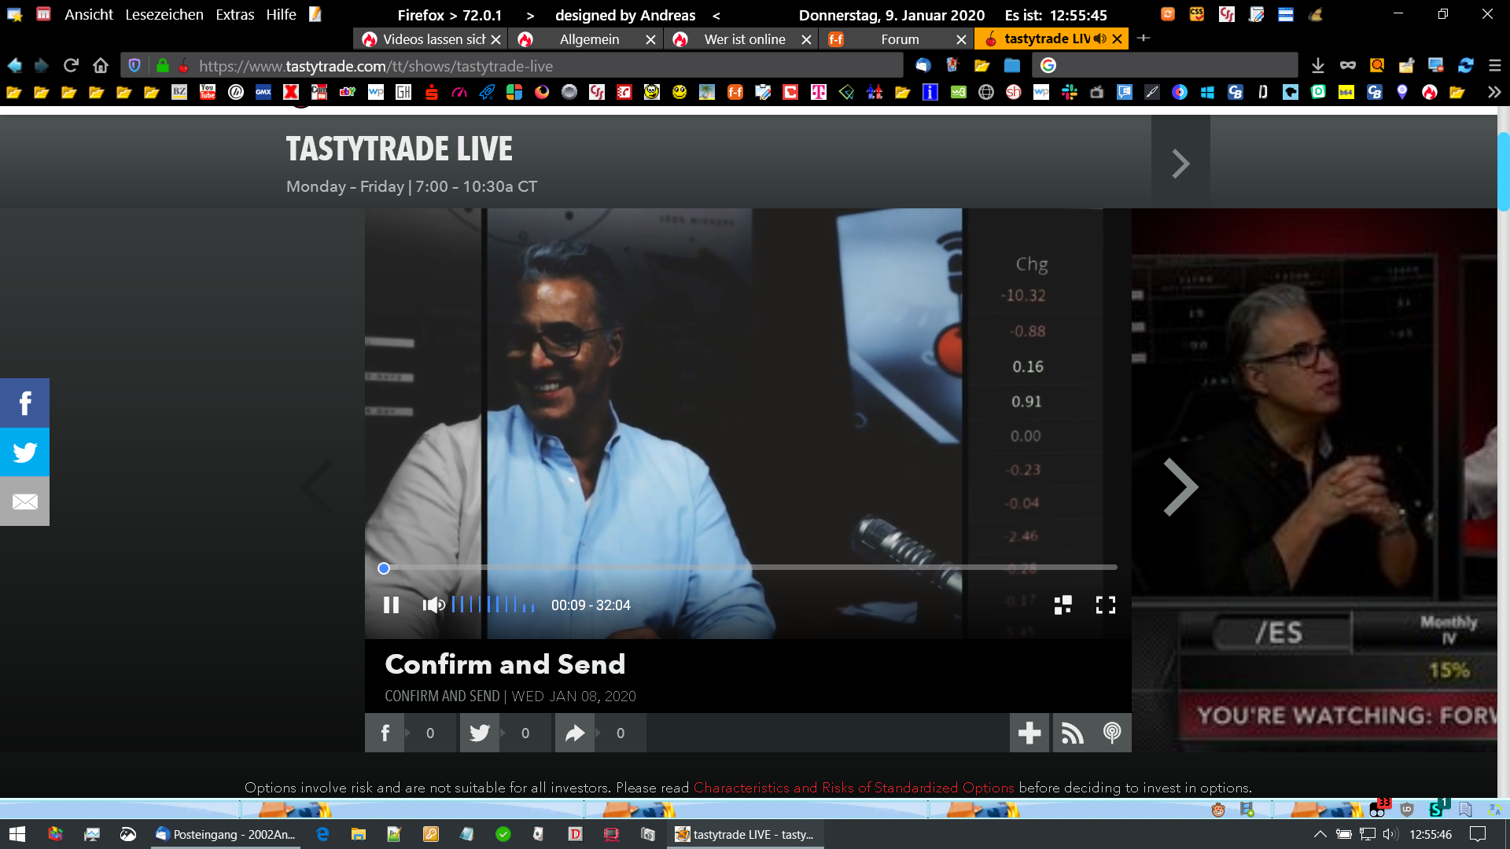
Task: Click the RSS feed icon below video
Action: pos(1072,733)
